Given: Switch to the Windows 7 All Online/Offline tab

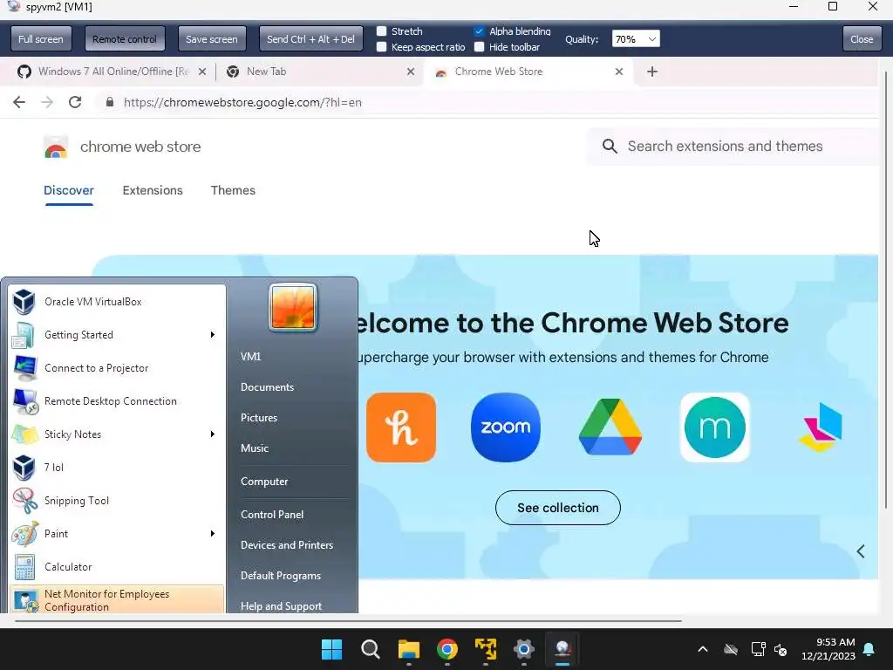Looking at the screenshot, I should 112,72.
